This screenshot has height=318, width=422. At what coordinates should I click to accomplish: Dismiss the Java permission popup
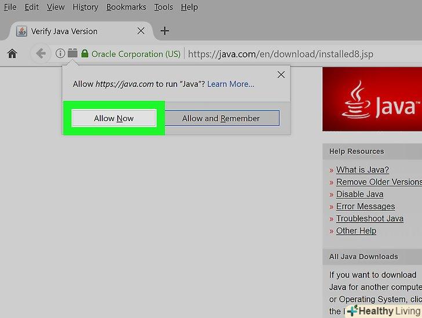tap(281, 75)
